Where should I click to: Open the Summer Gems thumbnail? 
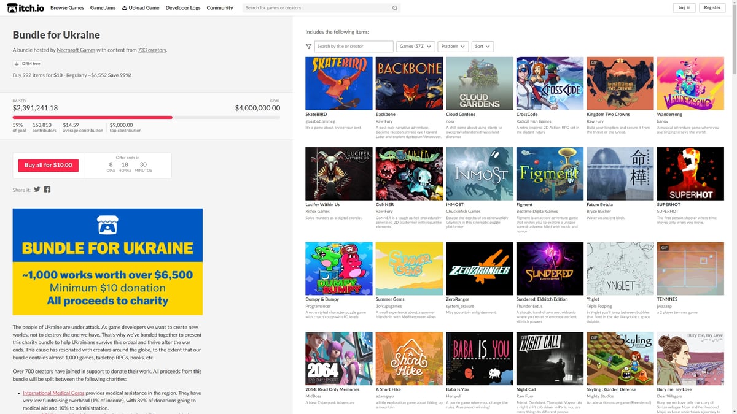click(409, 269)
